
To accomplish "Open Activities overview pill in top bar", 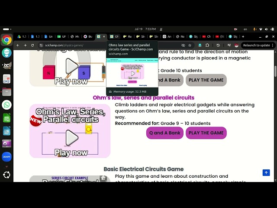I will tap(7, 29).
